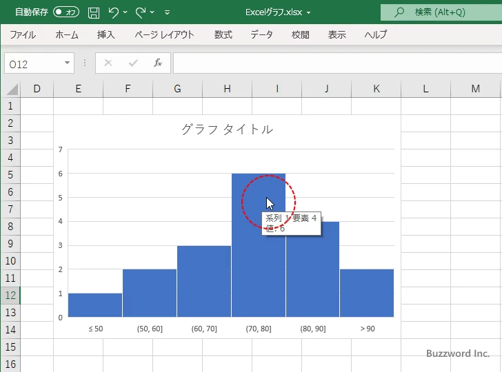
Task: Select column M header
Action: point(475,89)
